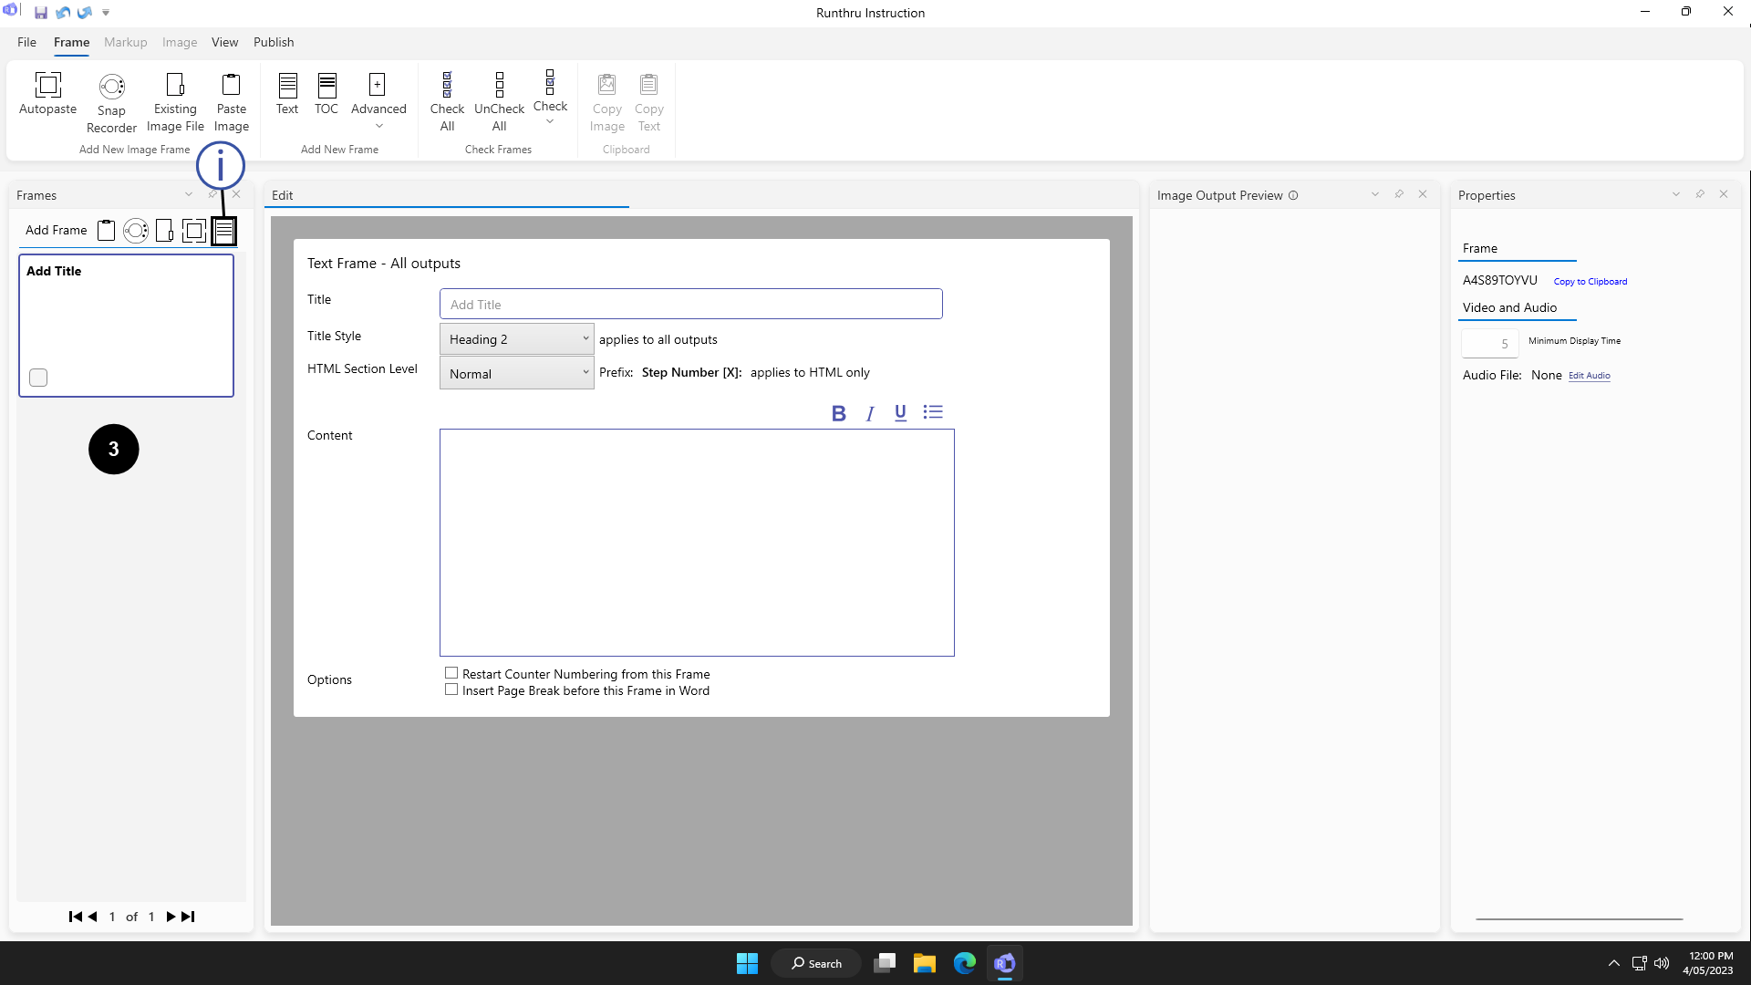Click the UnCheck All frames icon

pyautogui.click(x=499, y=100)
